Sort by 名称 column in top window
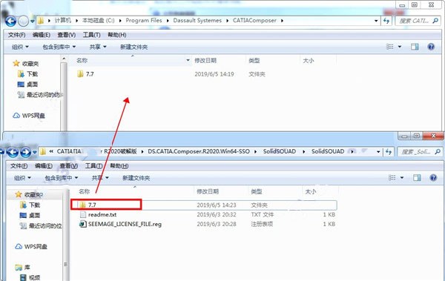 (x=82, y=61)
